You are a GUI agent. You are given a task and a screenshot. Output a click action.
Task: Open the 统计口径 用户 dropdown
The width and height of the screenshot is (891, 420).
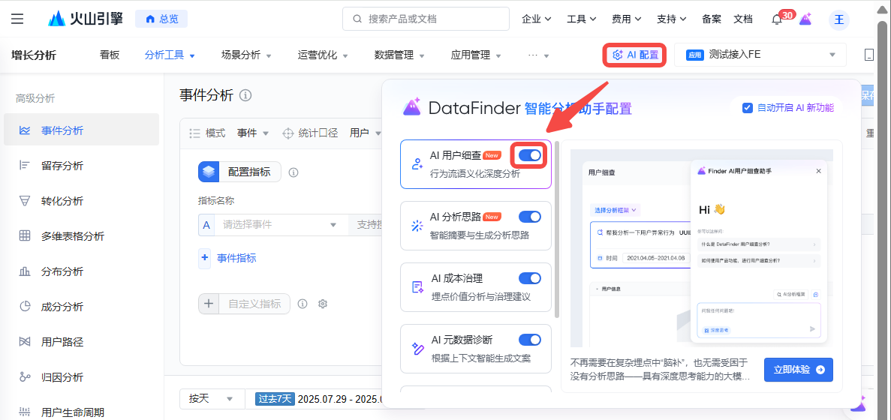(x=366, y=133)
